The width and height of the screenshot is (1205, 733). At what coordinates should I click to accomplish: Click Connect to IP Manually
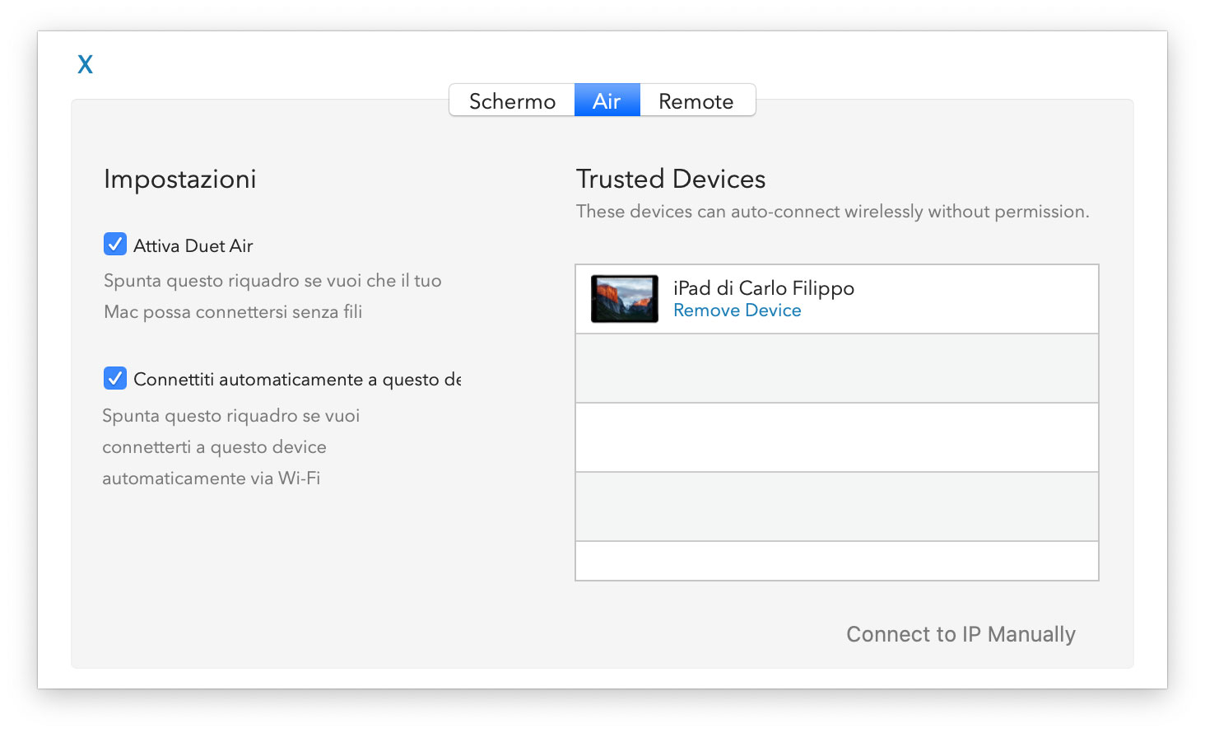(961, 634)
